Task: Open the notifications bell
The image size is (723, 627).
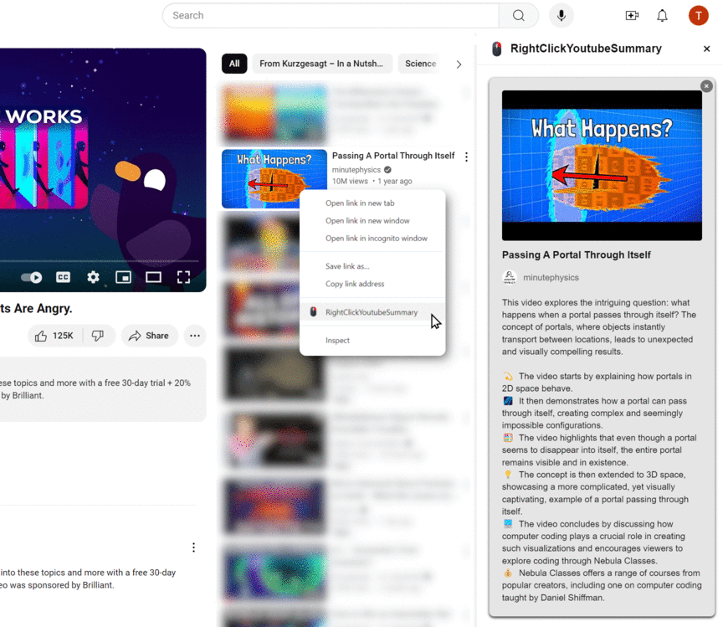Action: coord(662,16)
